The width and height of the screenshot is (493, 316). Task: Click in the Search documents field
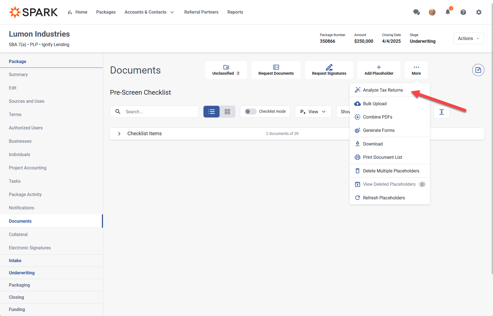154,112
